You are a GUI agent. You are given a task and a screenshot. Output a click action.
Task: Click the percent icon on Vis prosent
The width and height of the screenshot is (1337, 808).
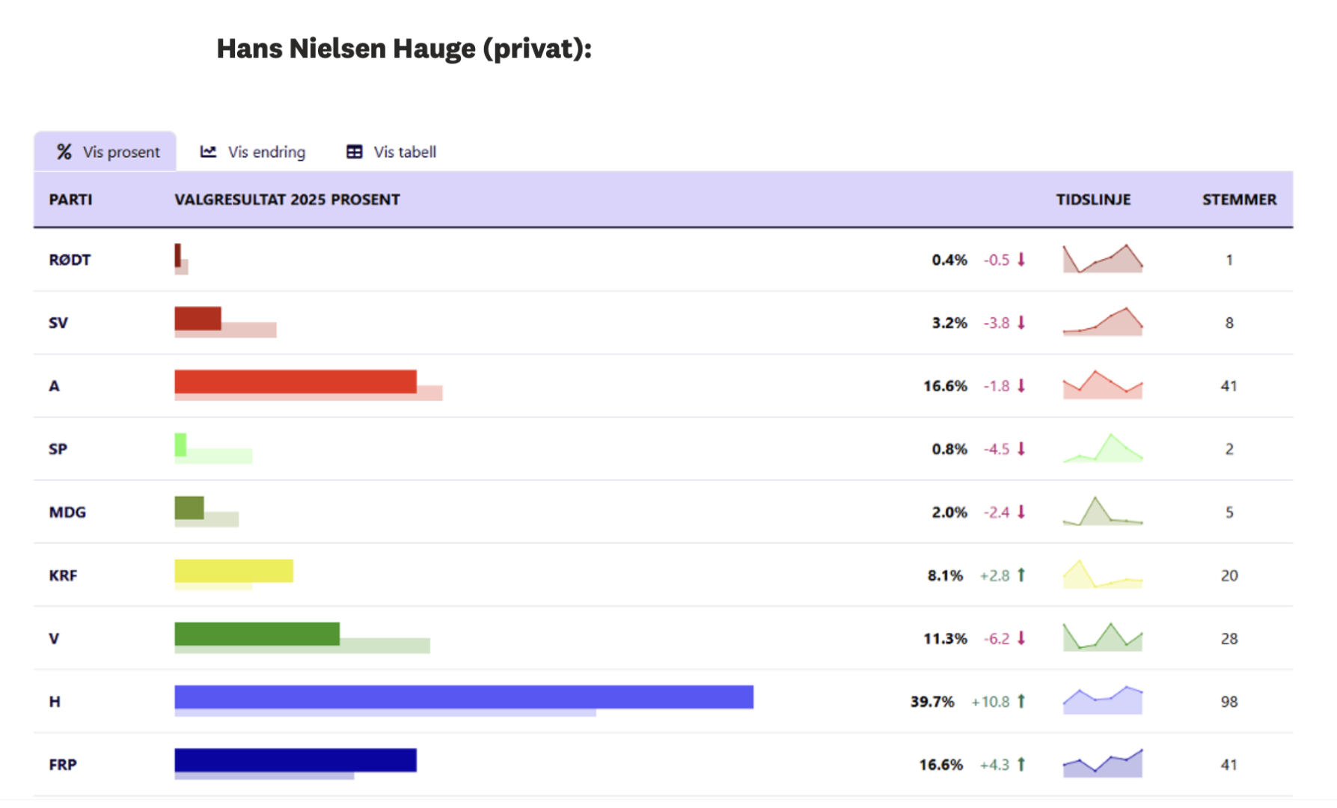coord(64,152)
